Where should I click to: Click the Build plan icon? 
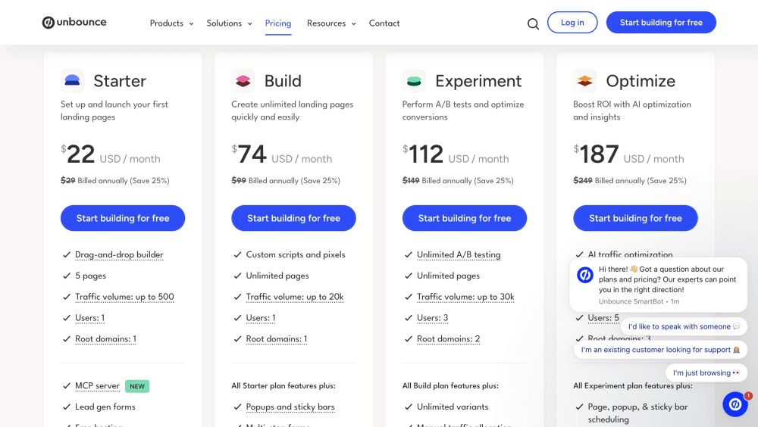point(243,81)
